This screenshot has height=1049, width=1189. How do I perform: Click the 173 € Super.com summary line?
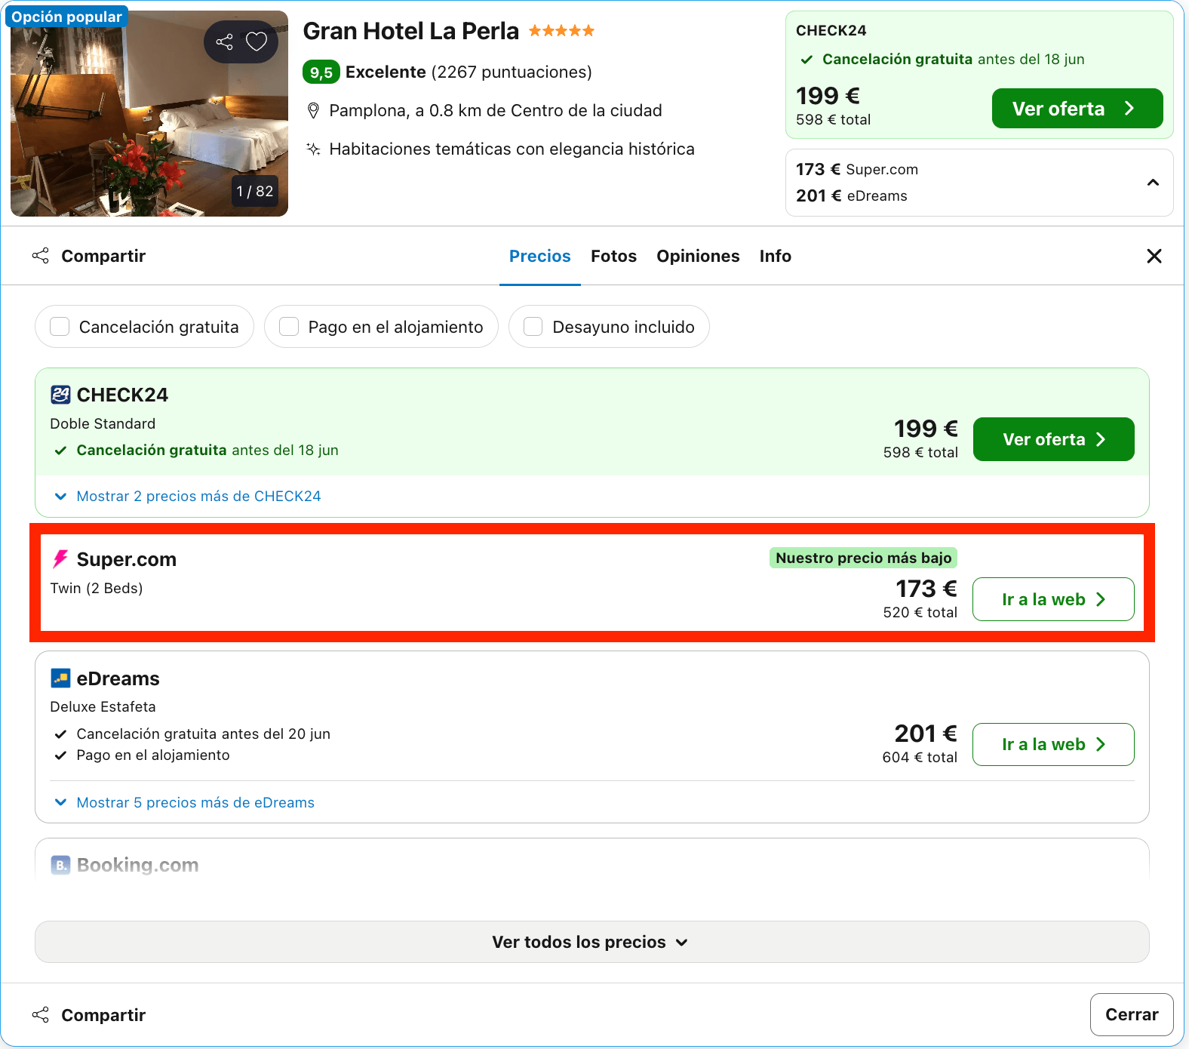click(x=857, y=169)
